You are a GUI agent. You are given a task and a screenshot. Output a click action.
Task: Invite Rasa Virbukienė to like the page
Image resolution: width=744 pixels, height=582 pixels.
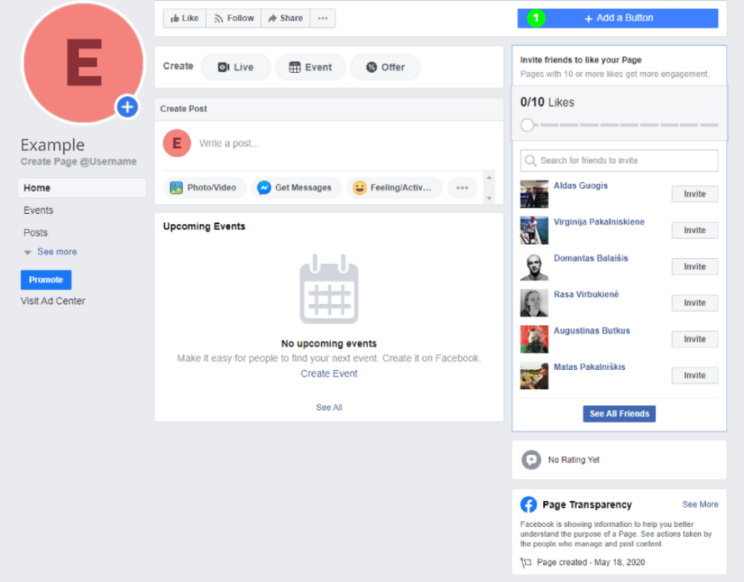tap(694, 302)
